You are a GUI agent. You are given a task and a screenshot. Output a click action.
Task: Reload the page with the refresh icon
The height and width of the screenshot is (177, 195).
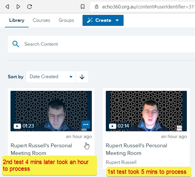pyautogui.click(x=29, y=7)
